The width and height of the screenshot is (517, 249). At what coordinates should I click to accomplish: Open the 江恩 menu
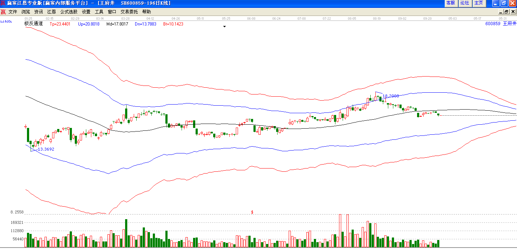point(51,12)
